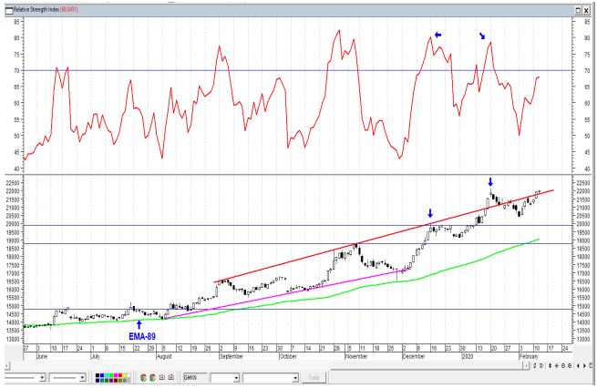Screen dimensions: 597x388
Task: Click the right-pointing black triangle navigation icon
Action: pyautogui.click(x=584, y=365)
